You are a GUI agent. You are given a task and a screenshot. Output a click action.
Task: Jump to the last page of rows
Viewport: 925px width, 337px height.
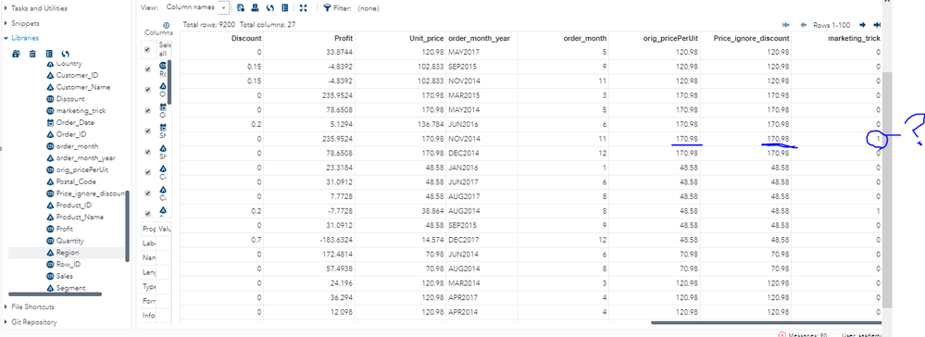coord(877,24)
